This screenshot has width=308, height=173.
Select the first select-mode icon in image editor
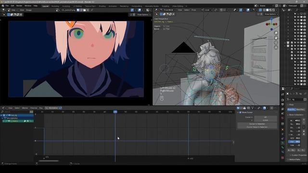click(9, 14)
